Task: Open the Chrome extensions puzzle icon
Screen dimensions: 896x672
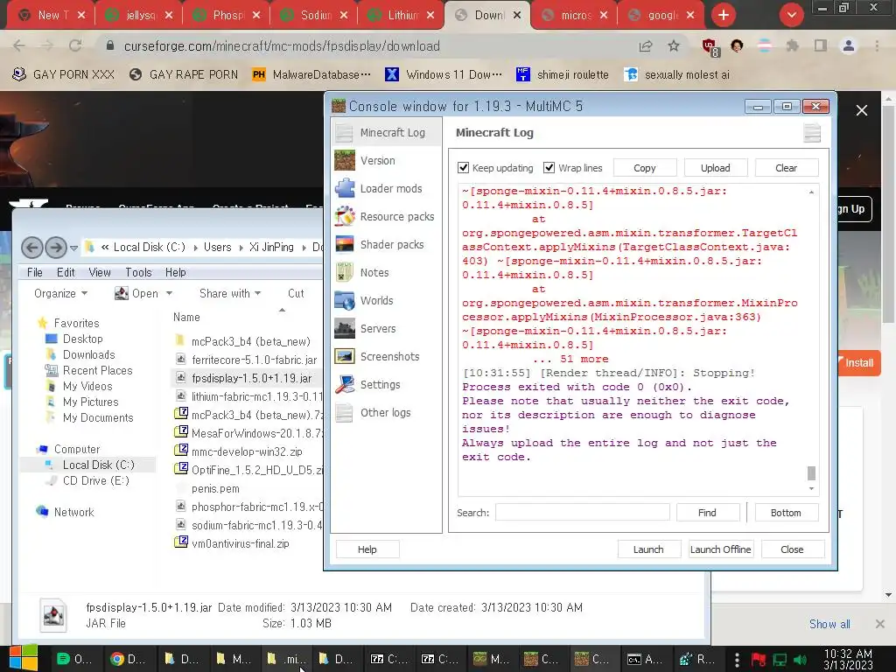Action: pos(792,45)
